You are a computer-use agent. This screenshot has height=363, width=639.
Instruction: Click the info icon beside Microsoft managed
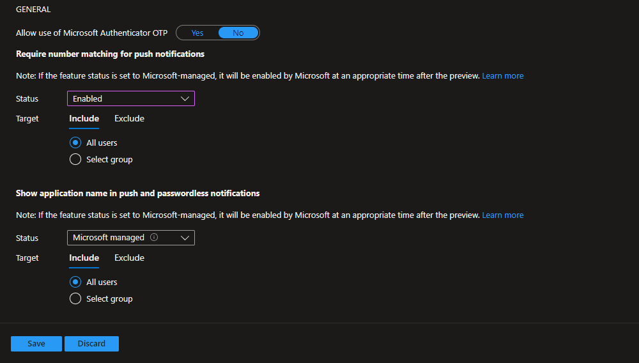(x=154, y=237)
